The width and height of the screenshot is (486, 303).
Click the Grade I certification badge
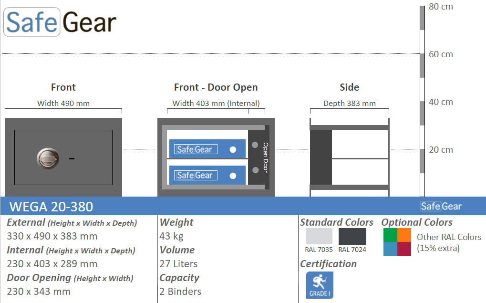(320, 285)
